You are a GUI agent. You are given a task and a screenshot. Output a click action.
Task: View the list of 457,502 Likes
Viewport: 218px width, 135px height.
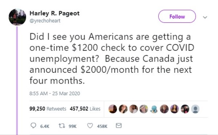[x=85, y=109]
